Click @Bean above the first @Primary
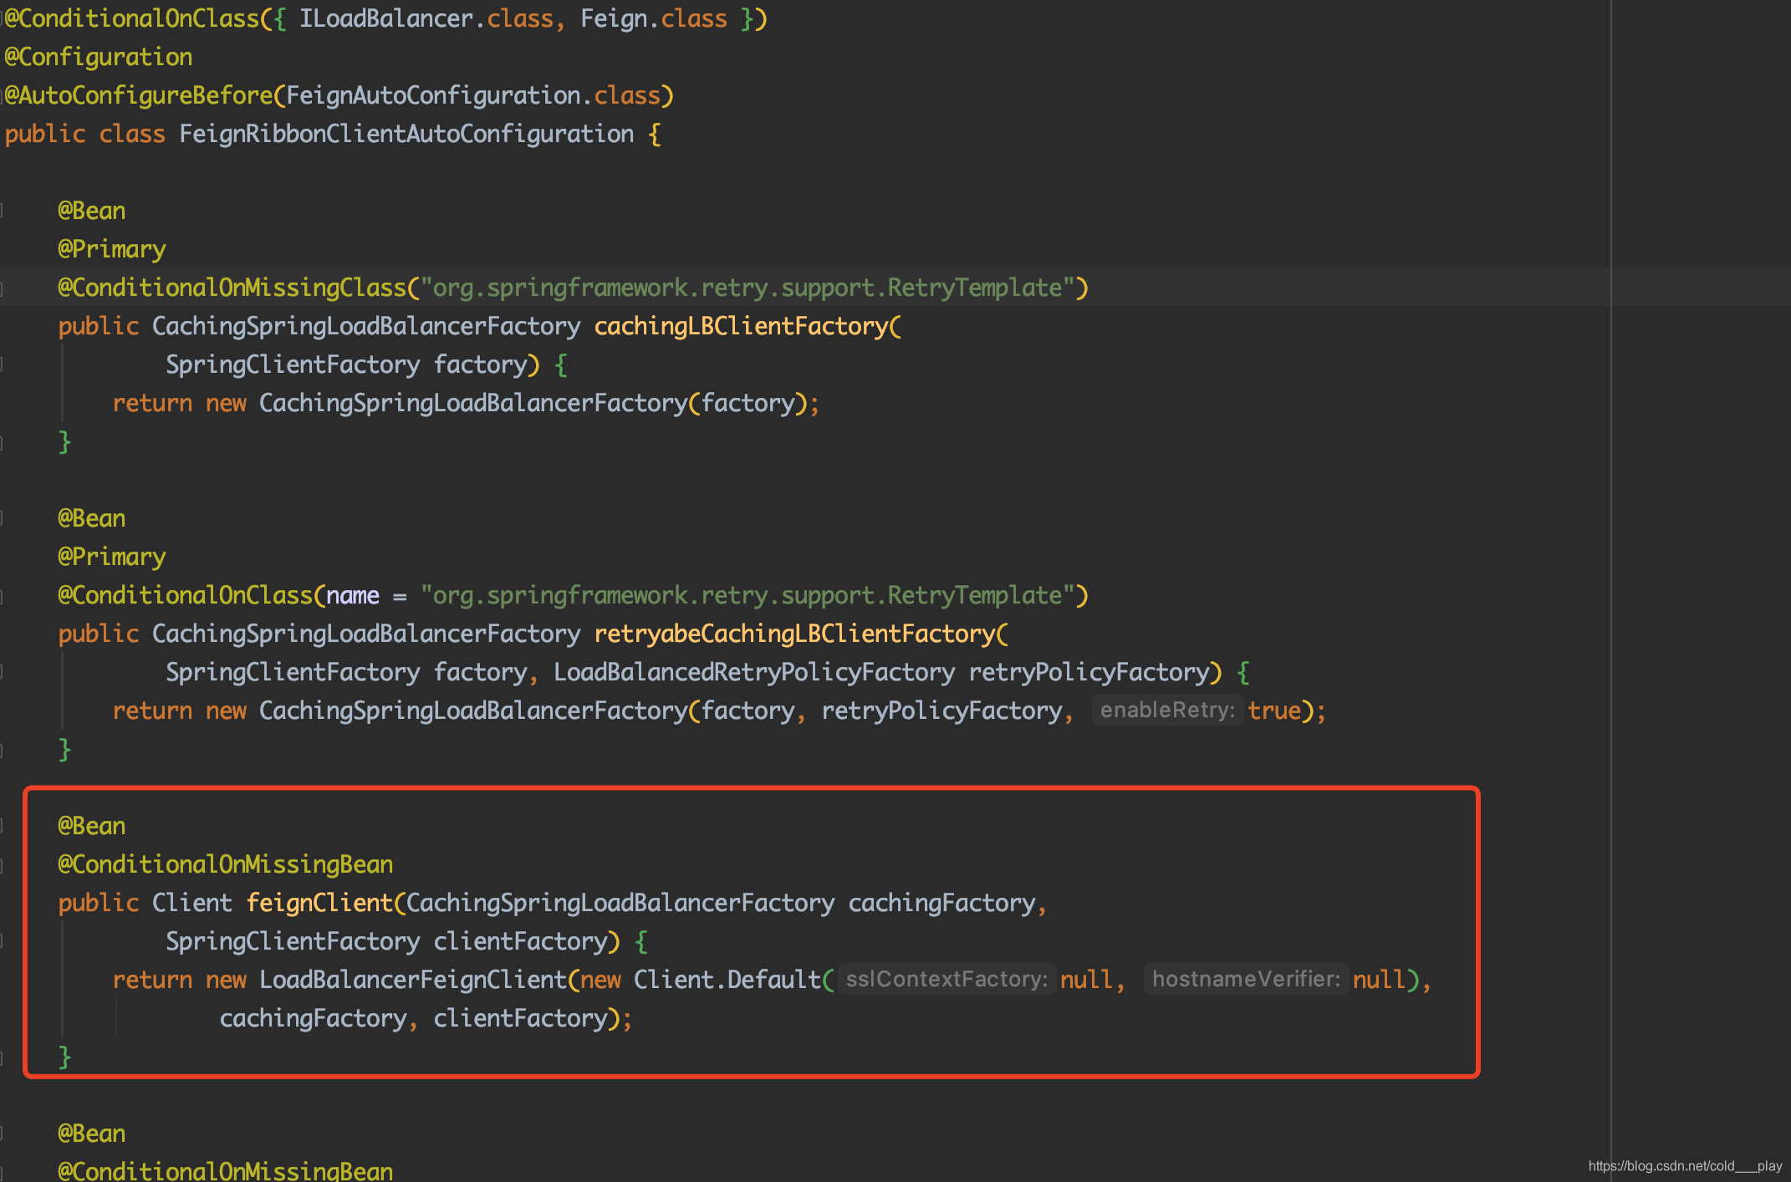 click(92, 211)
